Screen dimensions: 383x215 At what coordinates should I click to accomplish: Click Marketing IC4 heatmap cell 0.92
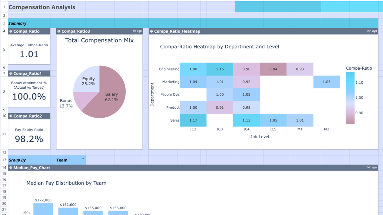[x=246, y=82]
